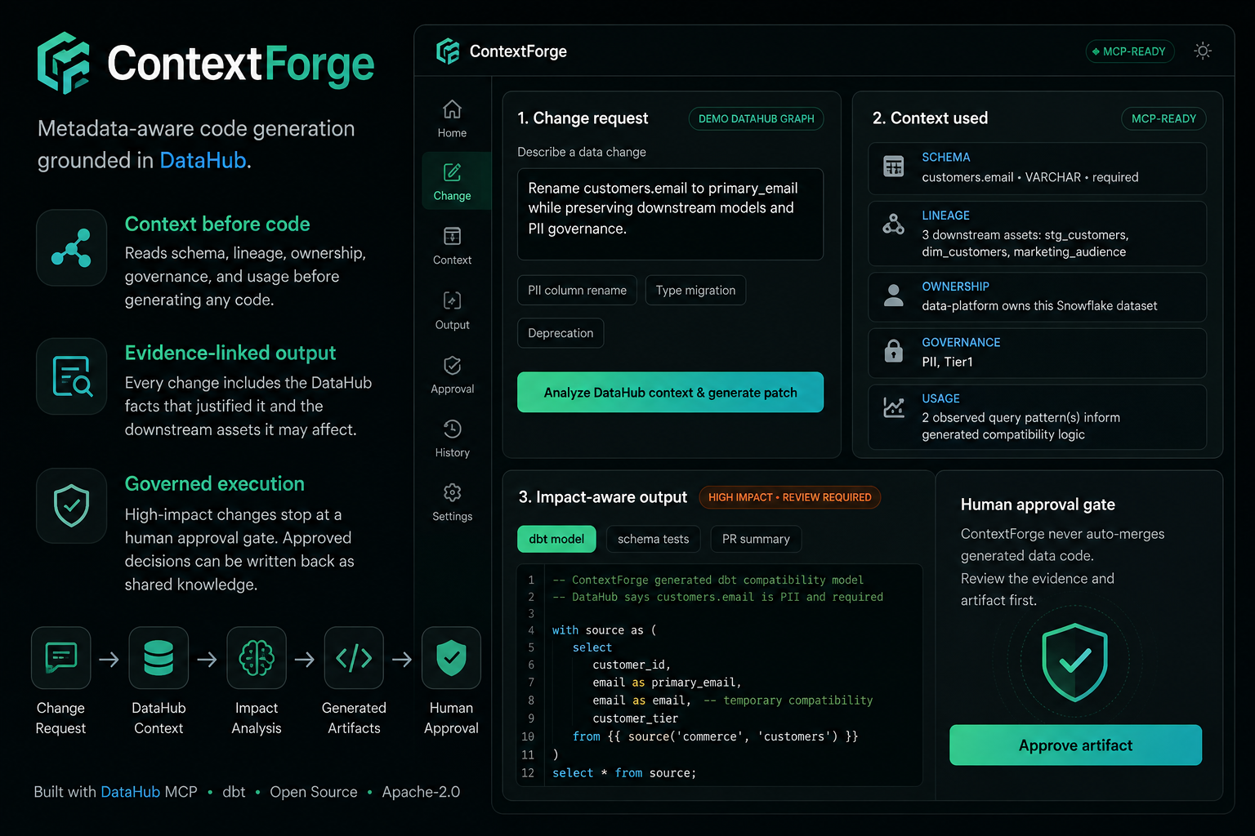Click the DEMO DATAHUB GRAPH badge
Viewport: 1255px width, 836px height.
(x=756, y=118)
